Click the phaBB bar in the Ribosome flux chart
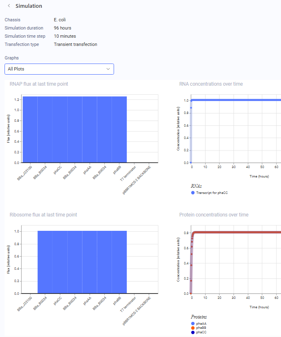 pyautogui.click(x=119, y=262)
